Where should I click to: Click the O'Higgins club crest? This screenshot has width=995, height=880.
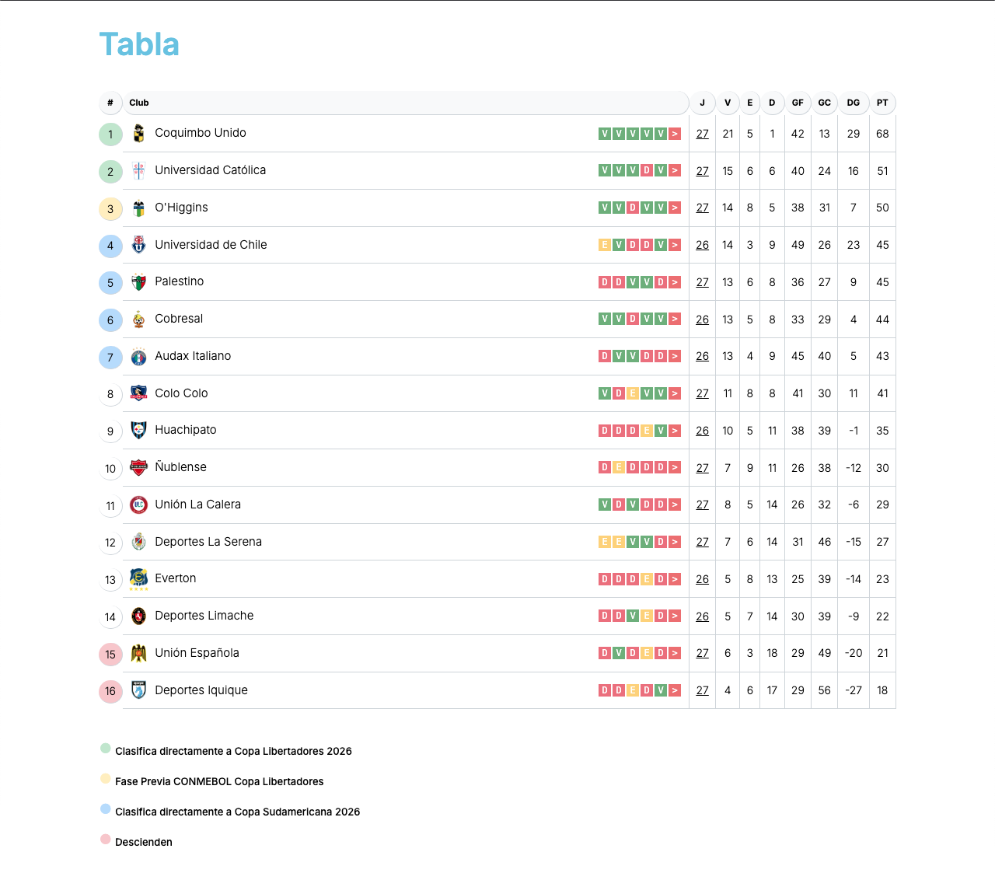pos(138,208)
